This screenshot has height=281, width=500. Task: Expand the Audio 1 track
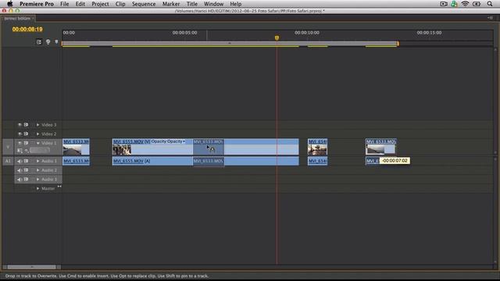pyautogui.click(x=37, y=162)
